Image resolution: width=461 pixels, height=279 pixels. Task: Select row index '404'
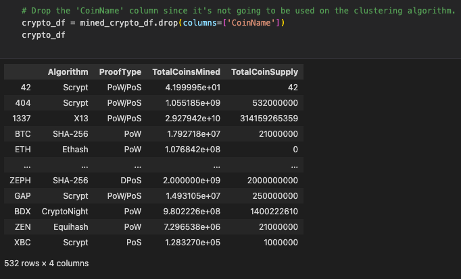tap(22, 103)
